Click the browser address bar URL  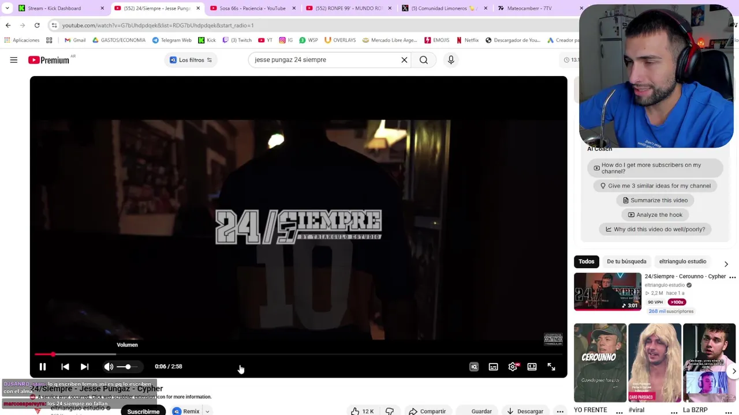point(158,25)
